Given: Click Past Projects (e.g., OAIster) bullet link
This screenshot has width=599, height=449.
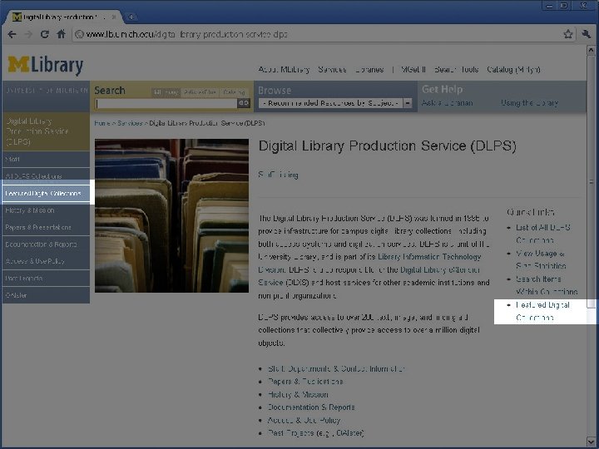Looking at the screenshot, I should coord(316,433).
